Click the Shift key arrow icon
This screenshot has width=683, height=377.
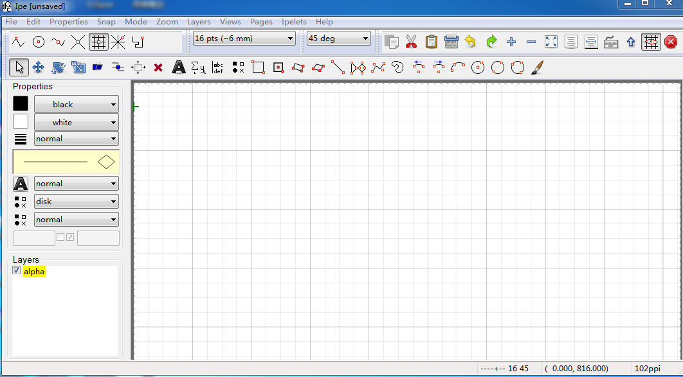click(x=631, y=42)
